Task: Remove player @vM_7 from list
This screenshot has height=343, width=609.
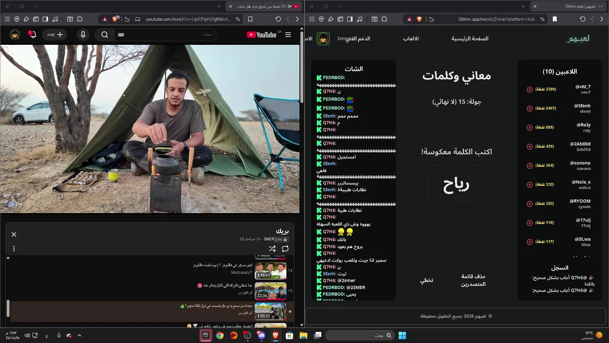Action: (x=530, y=89)
